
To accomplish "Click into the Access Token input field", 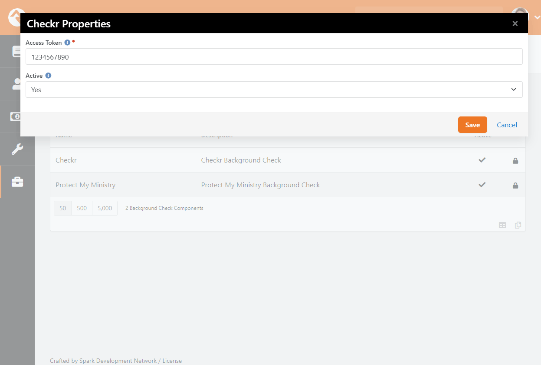I will [x=274, y=56].
